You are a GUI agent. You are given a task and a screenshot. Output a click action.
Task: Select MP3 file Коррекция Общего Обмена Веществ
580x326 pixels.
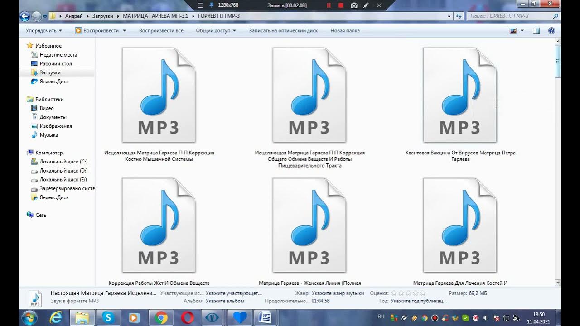point(309,108)
